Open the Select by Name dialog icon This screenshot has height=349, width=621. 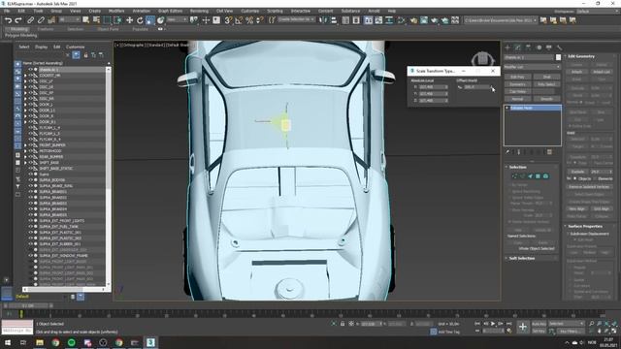(x=96, y=20)
